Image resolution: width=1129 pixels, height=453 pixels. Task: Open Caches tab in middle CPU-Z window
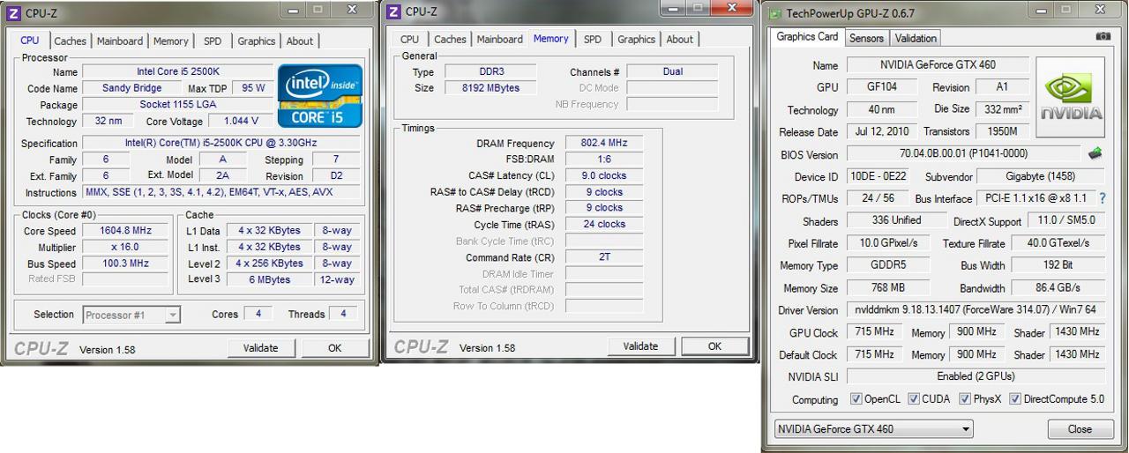coord(451,39)
